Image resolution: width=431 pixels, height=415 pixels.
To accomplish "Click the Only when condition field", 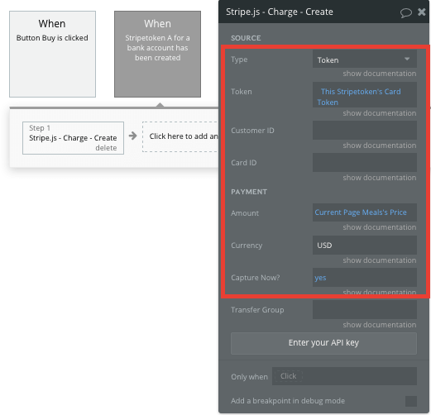I will [x=344, y=376].
